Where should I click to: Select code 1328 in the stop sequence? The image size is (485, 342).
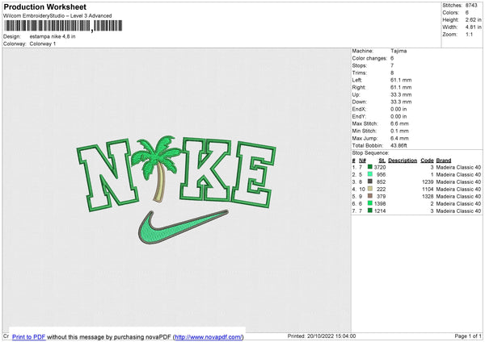point(428,196)
